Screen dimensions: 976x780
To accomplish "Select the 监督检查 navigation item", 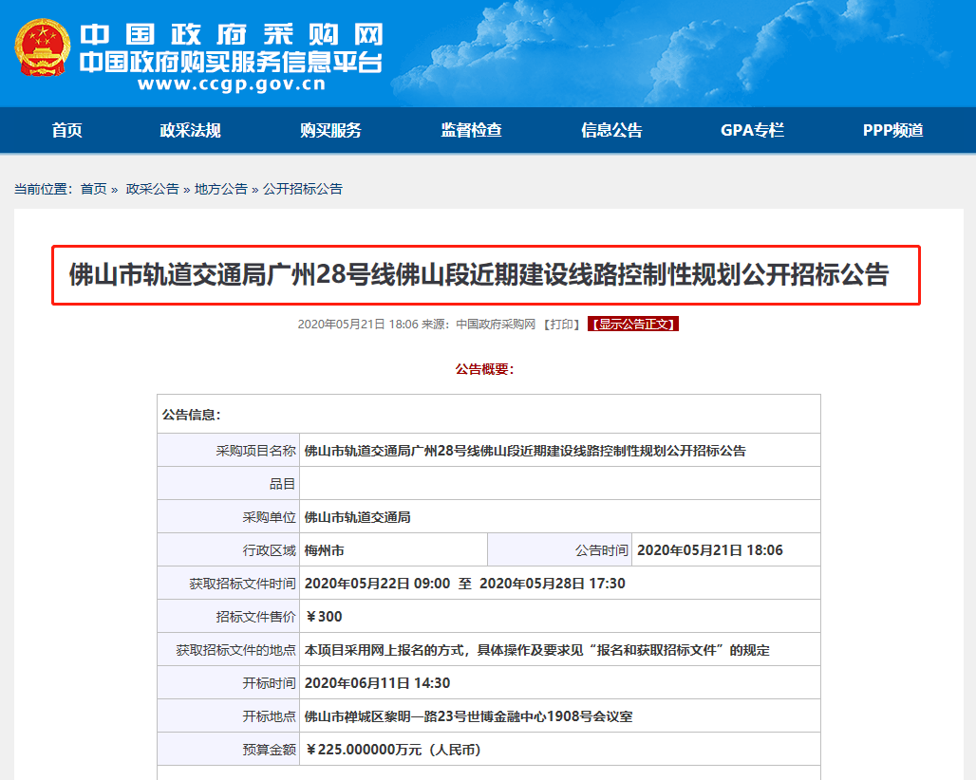I will coord(471,131).
